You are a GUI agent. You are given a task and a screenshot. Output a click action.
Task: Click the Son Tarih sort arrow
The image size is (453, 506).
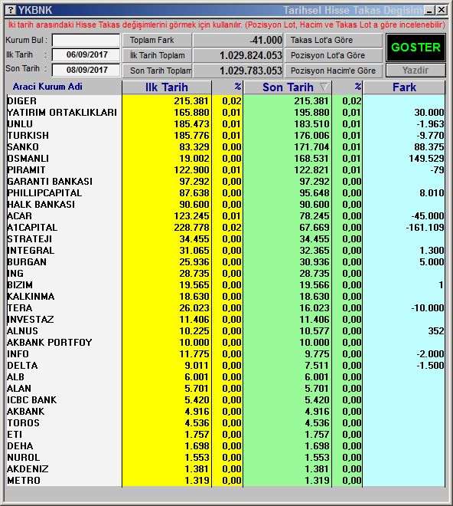coord(324,87)
